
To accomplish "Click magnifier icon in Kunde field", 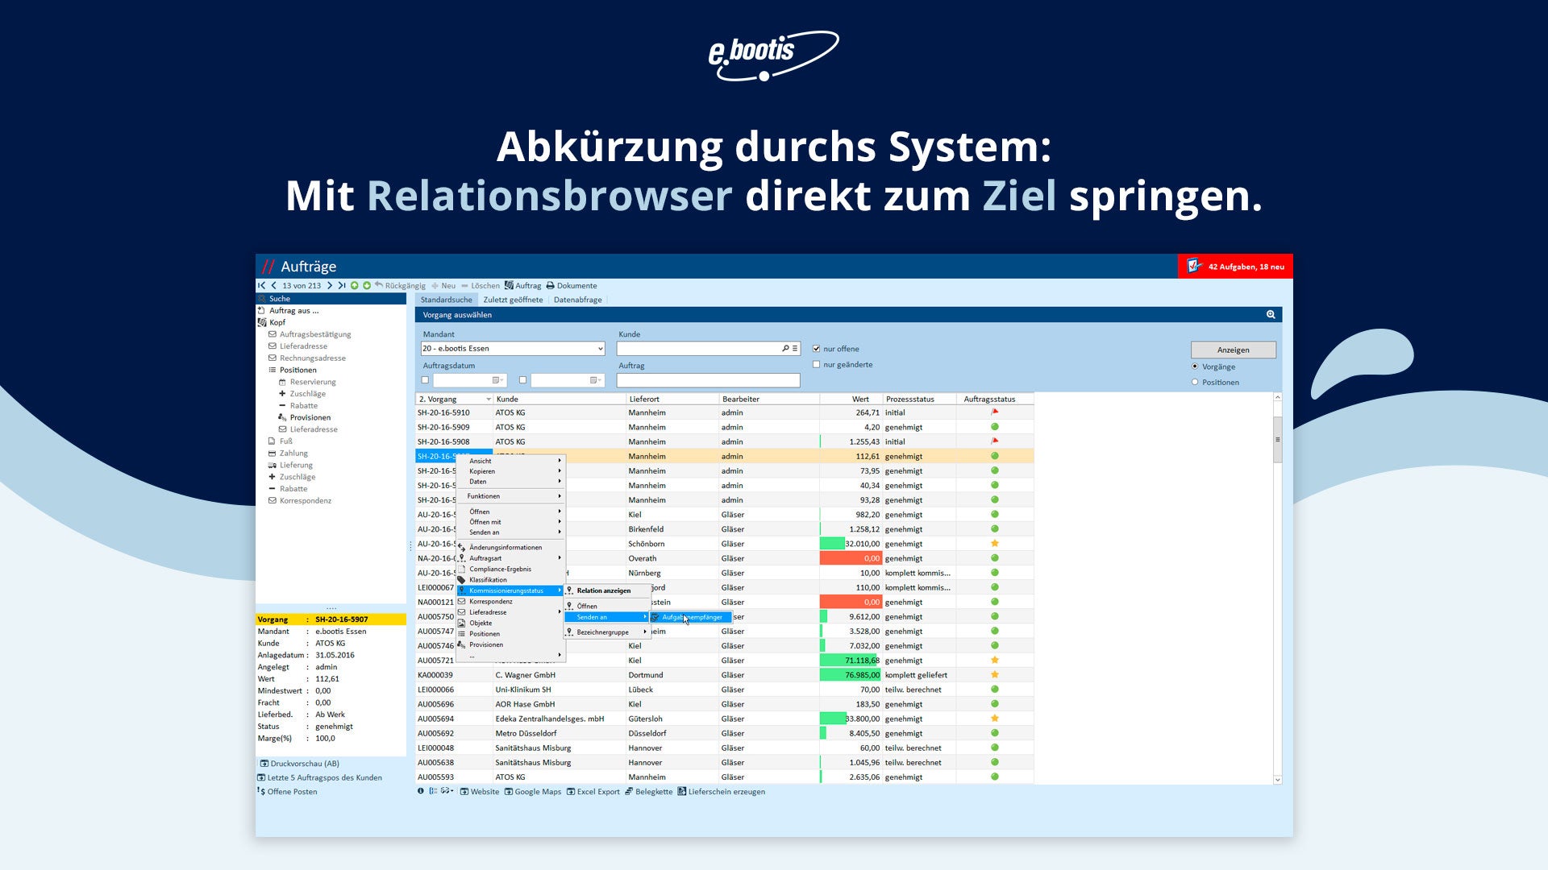I will click(x=785, y=349).
